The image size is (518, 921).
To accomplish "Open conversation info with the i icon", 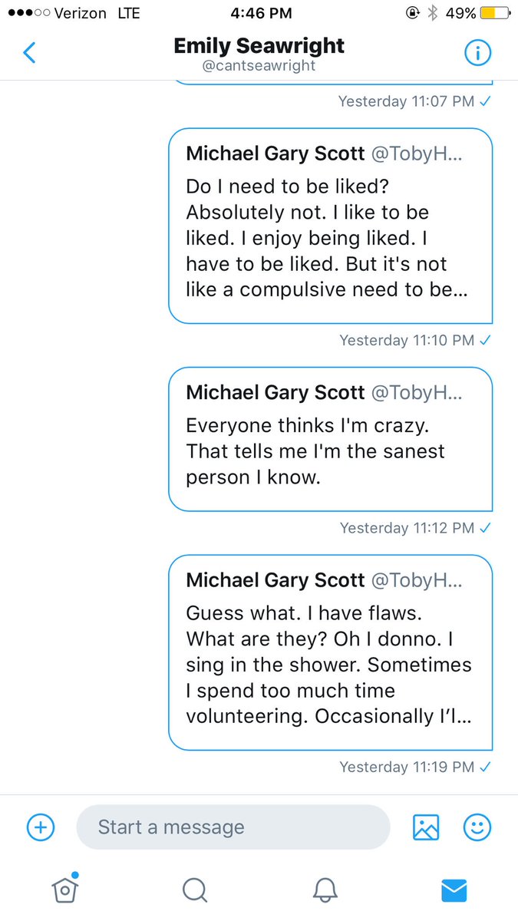I will click(x=477, y=53).
